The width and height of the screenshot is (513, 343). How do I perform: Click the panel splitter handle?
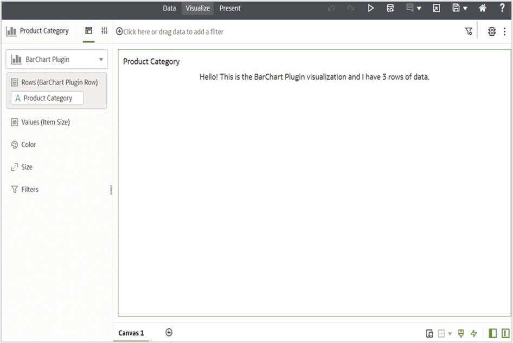click(111, 190)
